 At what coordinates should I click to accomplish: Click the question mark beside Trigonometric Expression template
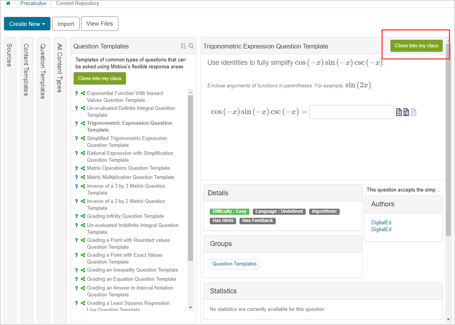click(x=76, y=123)
